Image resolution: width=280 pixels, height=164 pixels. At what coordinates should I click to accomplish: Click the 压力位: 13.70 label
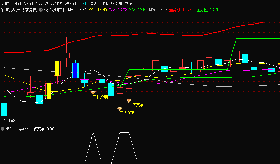208,10
